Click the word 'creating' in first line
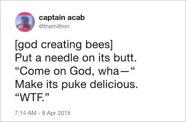The image size is (186, 122). [61, 45]
